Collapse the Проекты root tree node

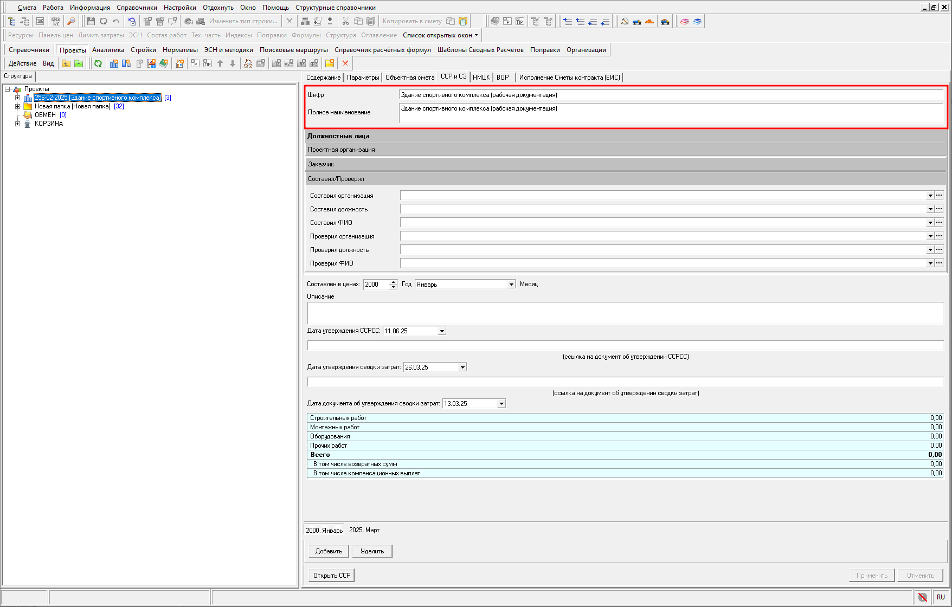[x=7, y=89]
